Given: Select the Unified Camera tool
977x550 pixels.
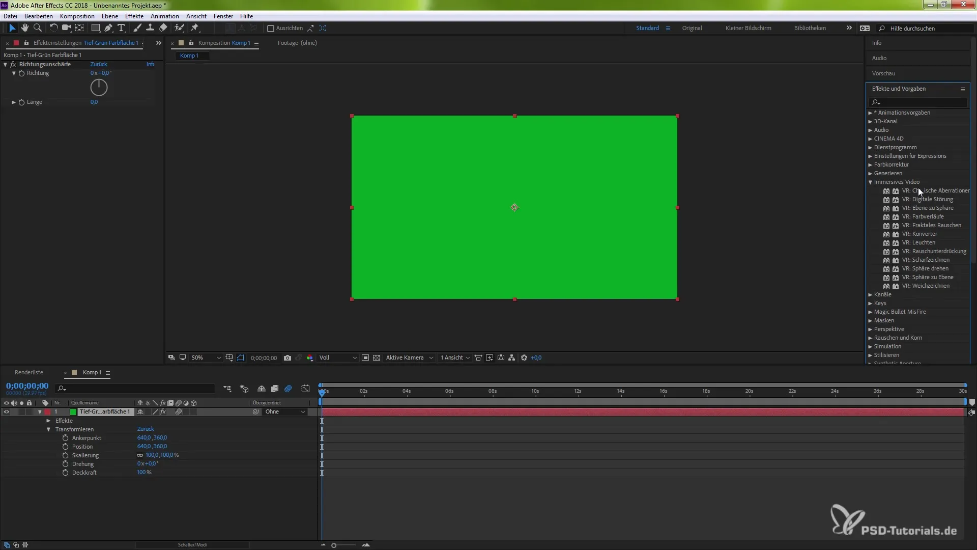Looking at the screenshot, I should pyautogui.click(x=67, y=28).
